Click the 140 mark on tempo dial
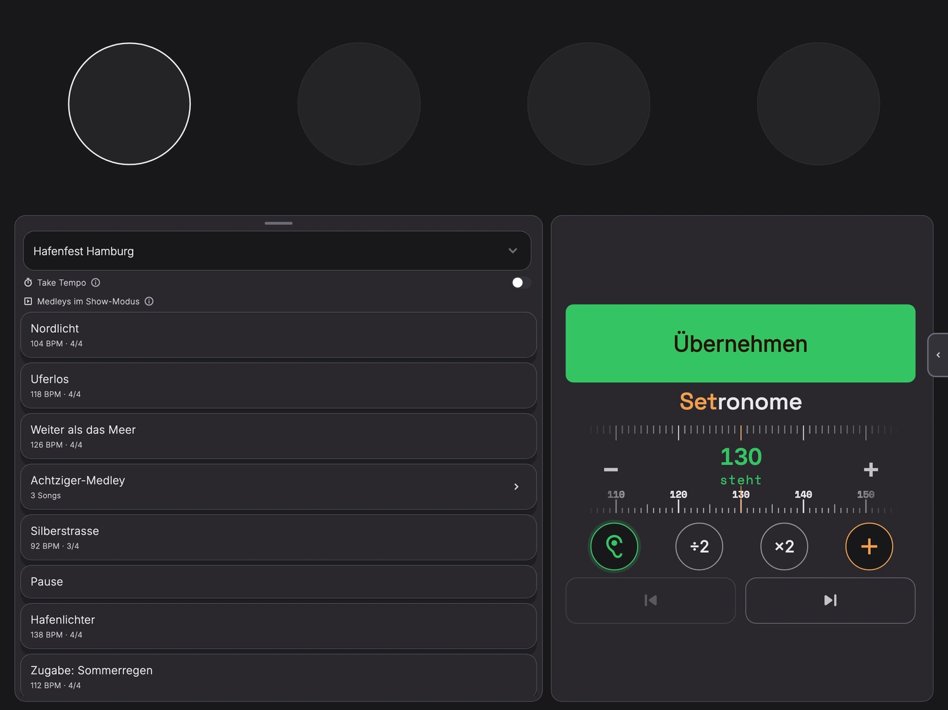This screenshot has width=948, height=710. (x=803, y=495)
